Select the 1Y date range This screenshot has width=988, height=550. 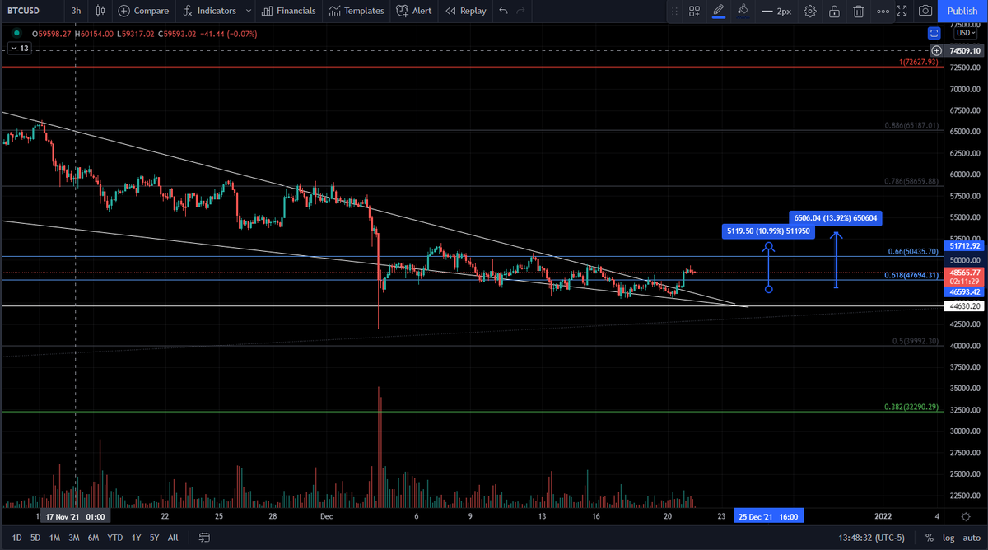136,538
